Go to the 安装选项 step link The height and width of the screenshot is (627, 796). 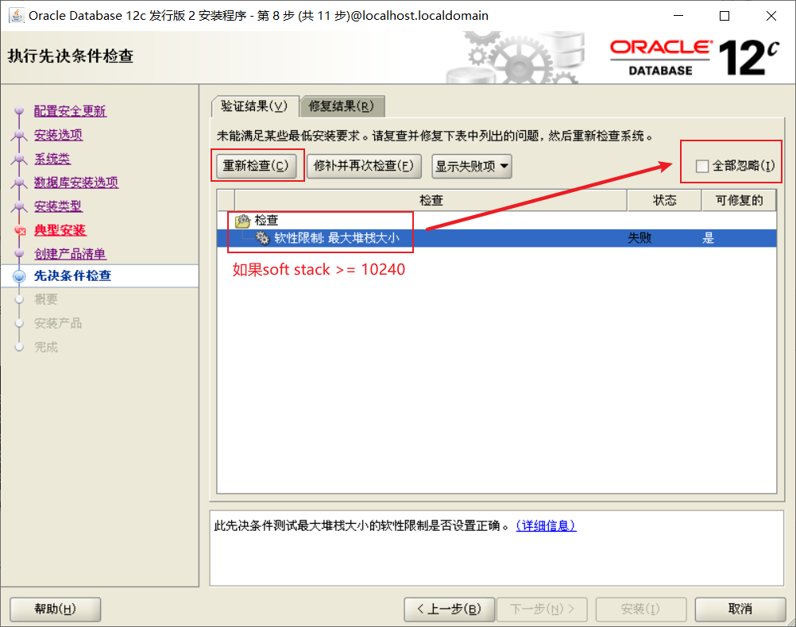tap(58, 135)
